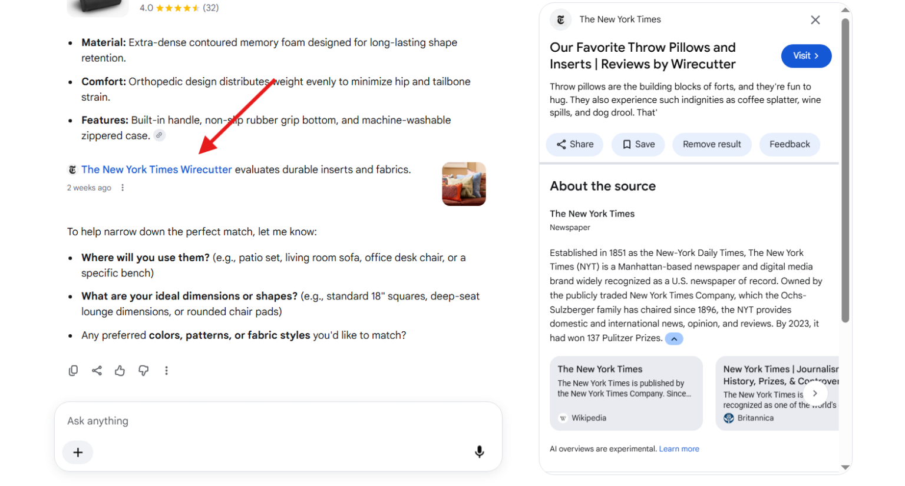Save this result with the Save button
905x486 pixels.
click(x=639, y=145)
